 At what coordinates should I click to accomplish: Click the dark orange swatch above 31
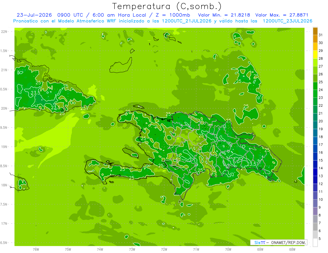click(x=315, y=31)
